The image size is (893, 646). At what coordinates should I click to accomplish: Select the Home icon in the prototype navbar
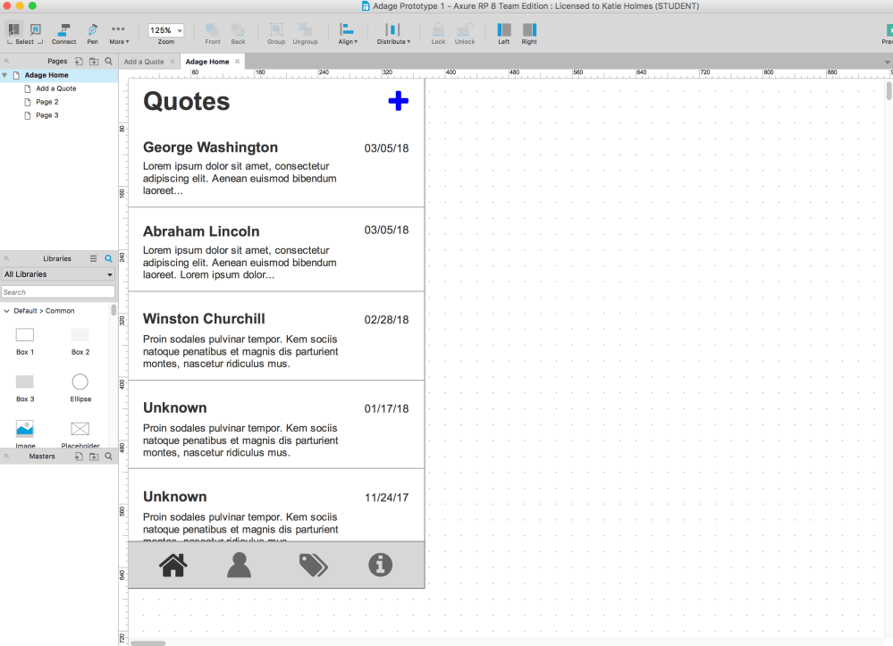[x=173, y=564]
